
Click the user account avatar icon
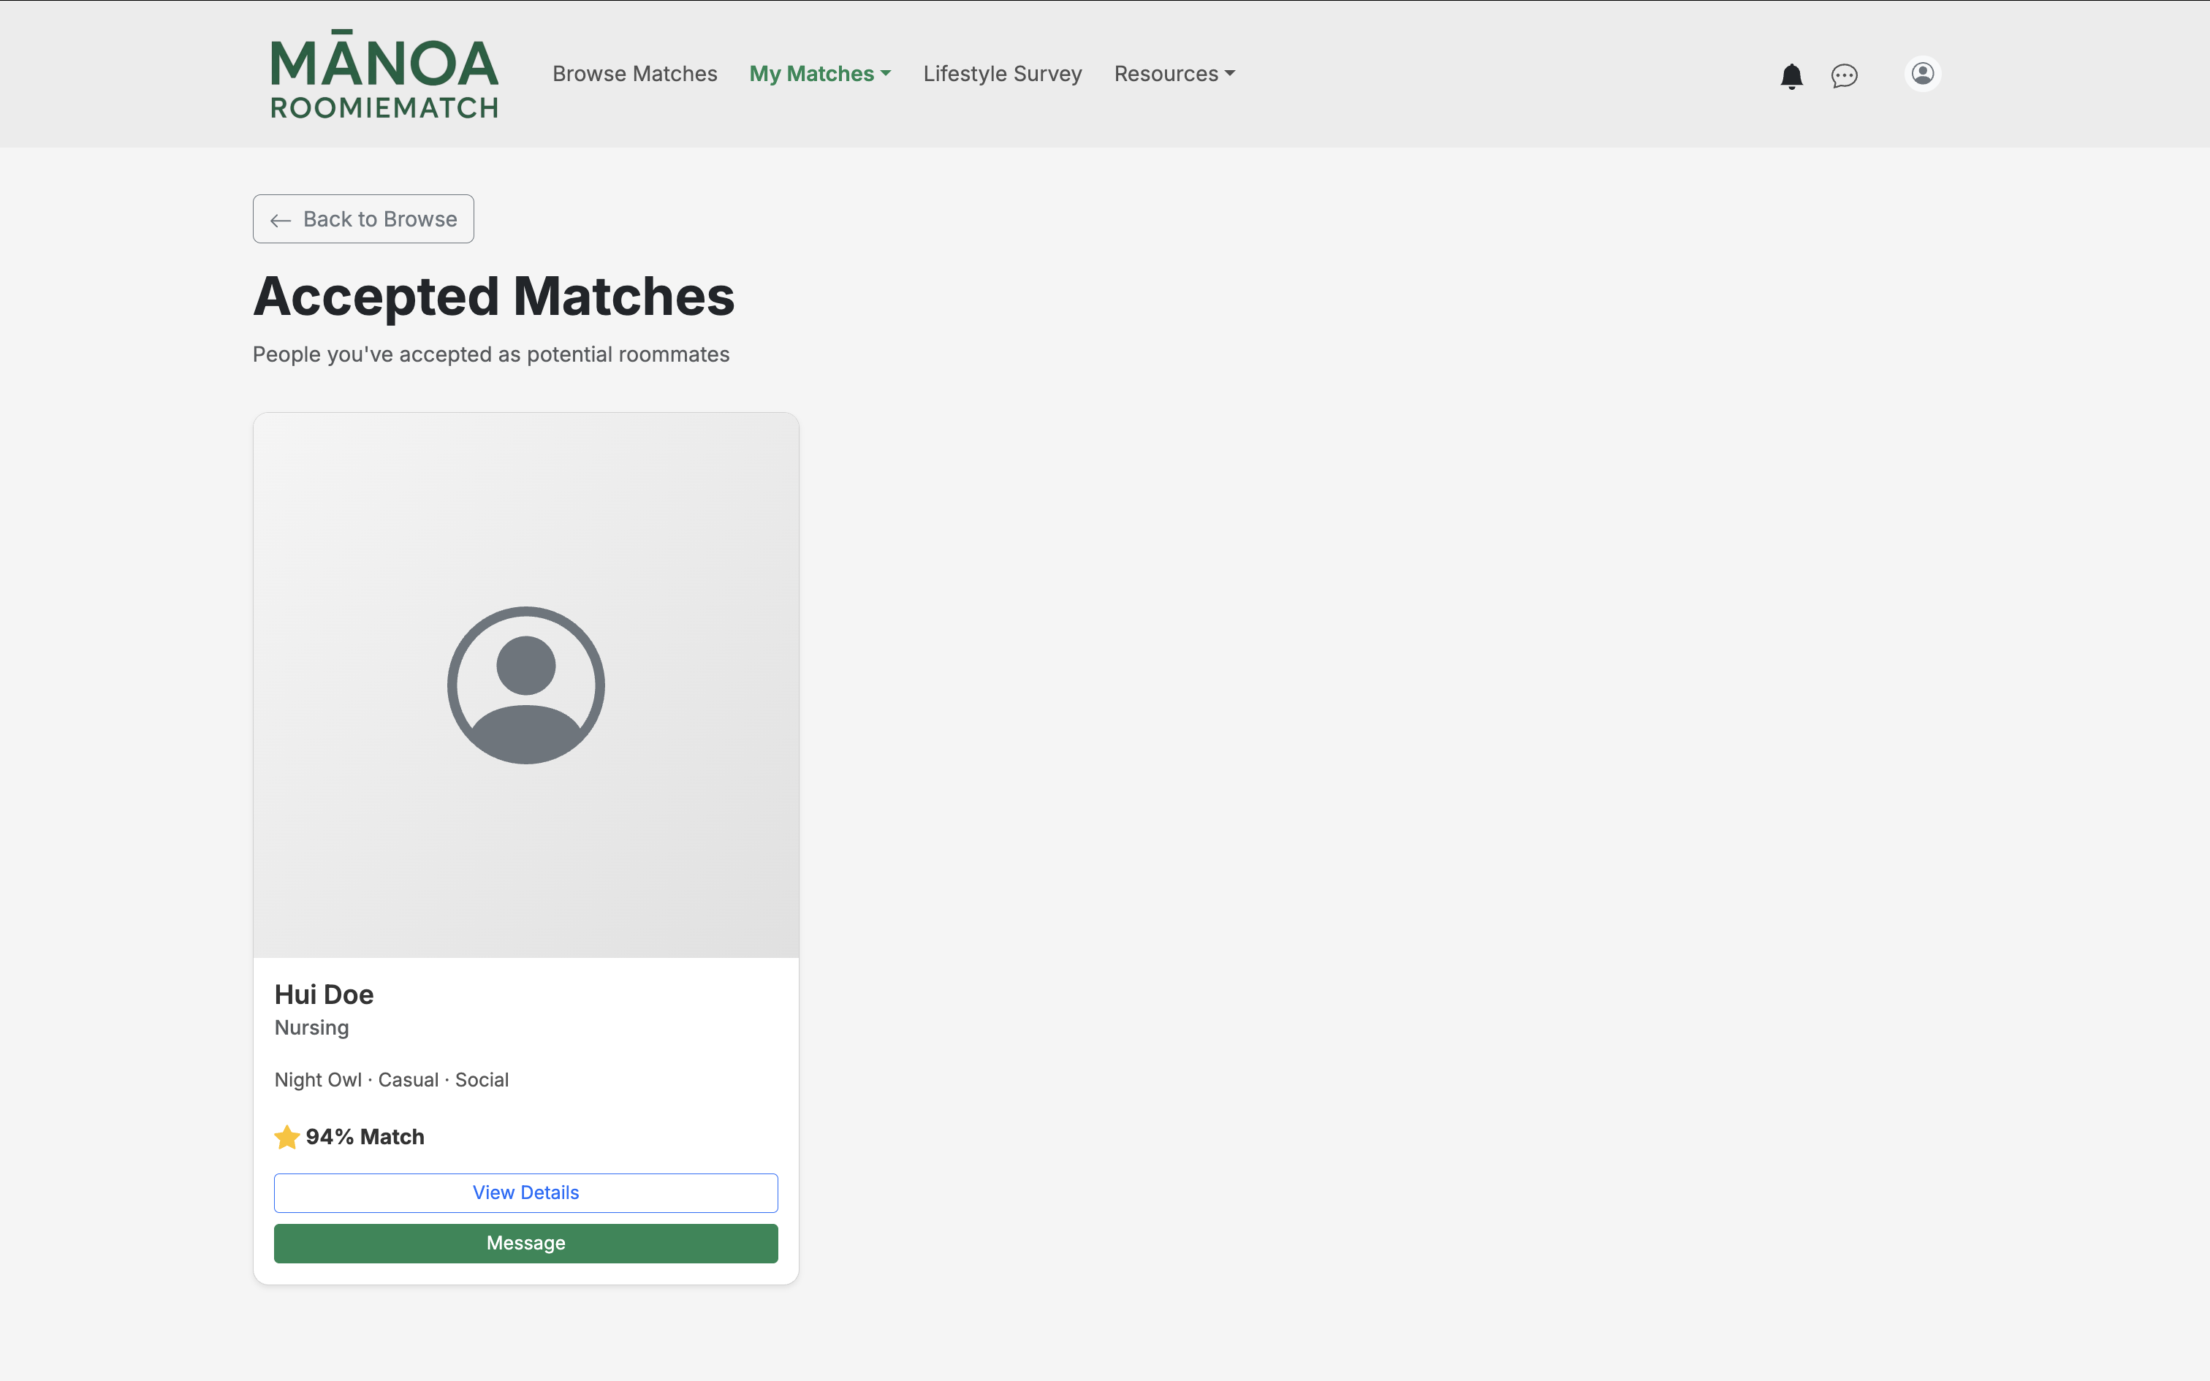coord(1922,73)
